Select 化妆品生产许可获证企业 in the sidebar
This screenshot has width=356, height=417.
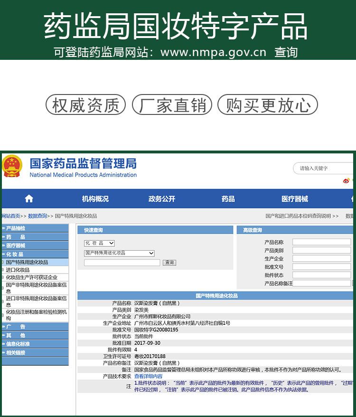pos(31,277)
